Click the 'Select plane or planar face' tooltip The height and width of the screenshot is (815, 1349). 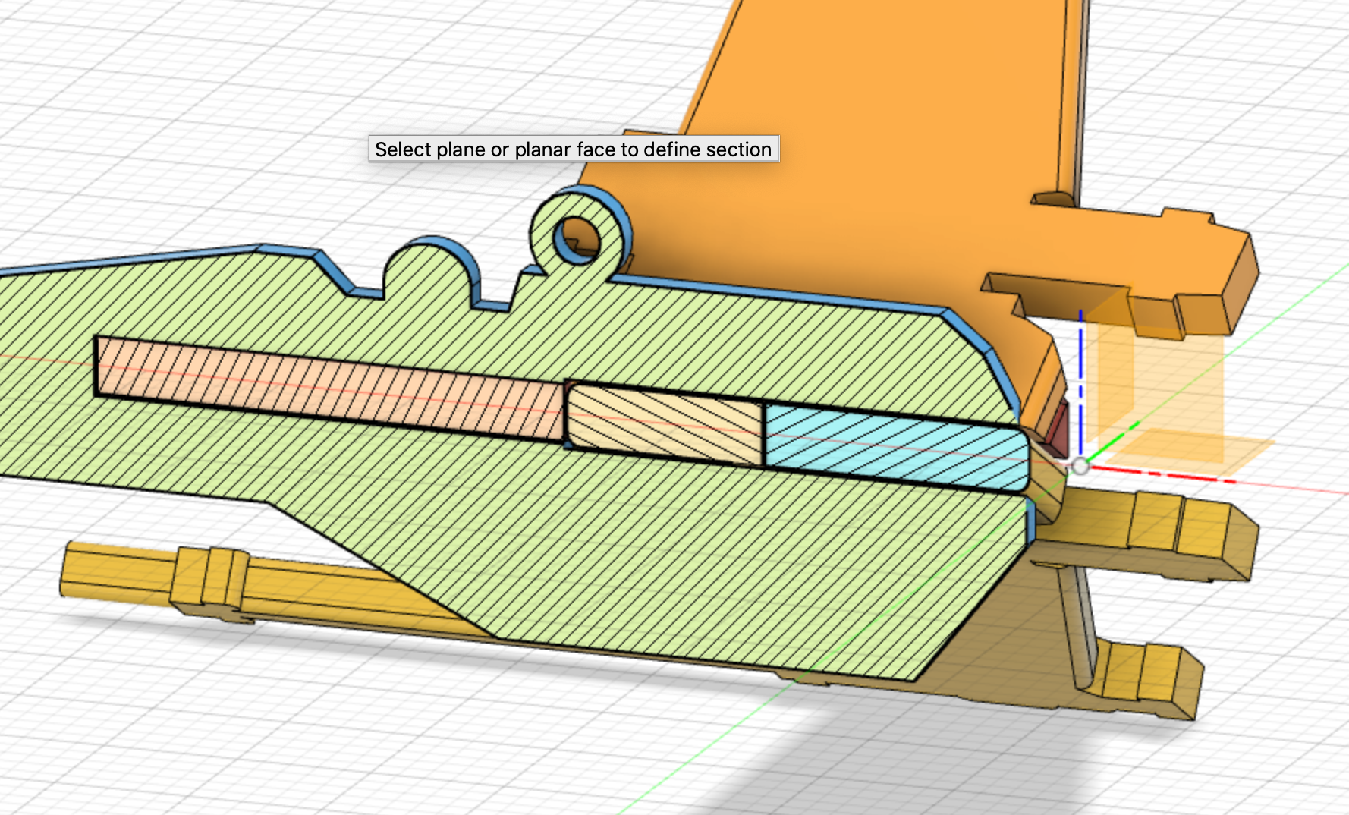(574, 149)
